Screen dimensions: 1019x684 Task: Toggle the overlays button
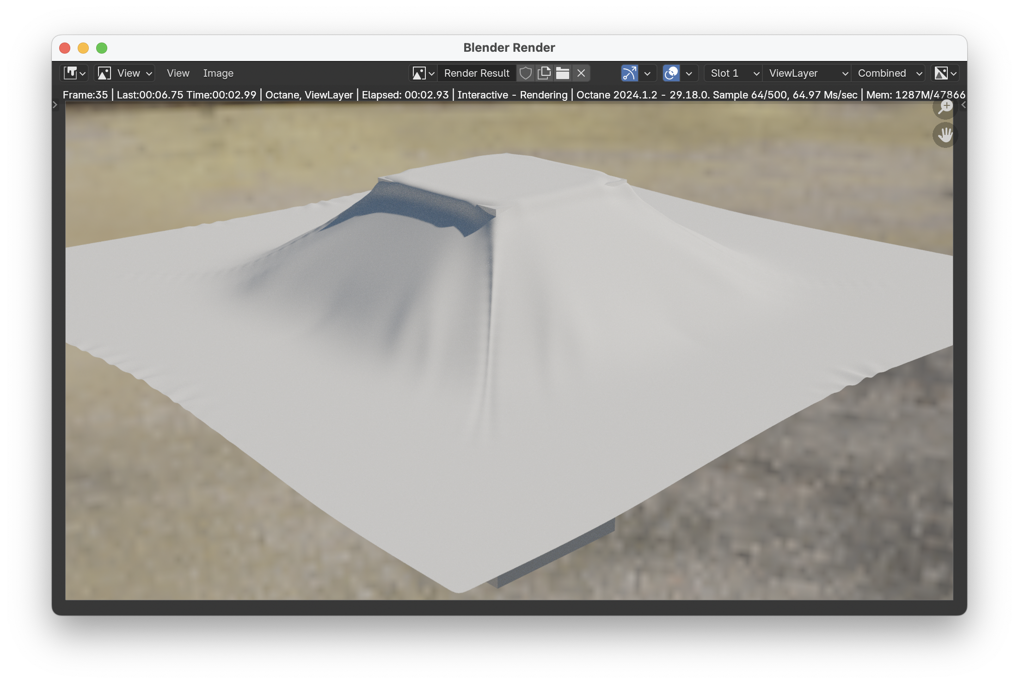point(671,73)
